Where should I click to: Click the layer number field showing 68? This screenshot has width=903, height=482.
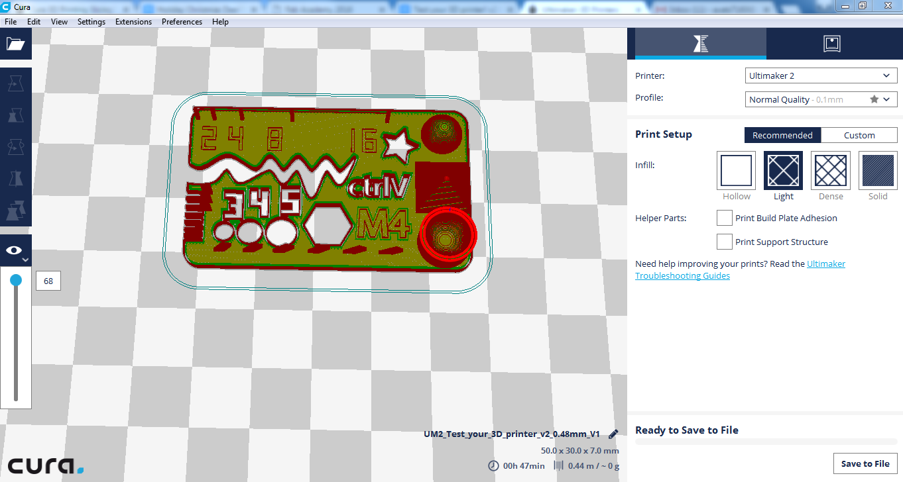pyautogui.click(x=48, y=281)
